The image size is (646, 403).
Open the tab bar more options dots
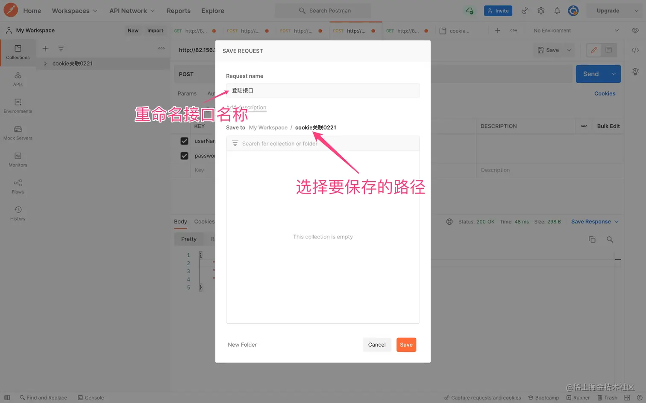tap(514, 31)
